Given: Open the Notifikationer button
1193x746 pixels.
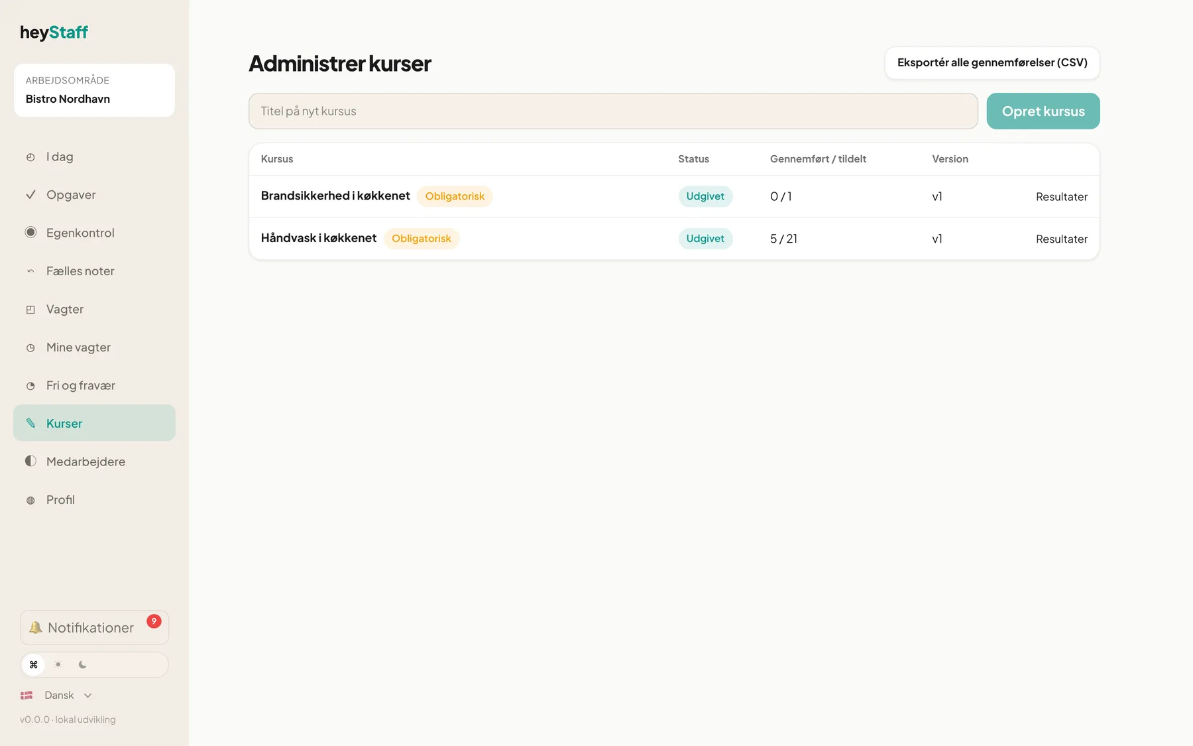Looking at the screenshot, I should click(94, 627).
